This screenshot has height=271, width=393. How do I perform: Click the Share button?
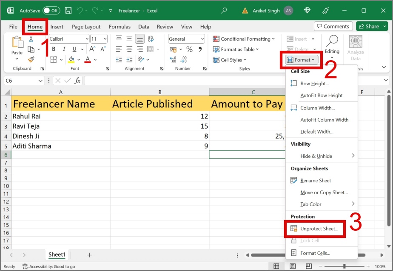(x=370, y=26)
